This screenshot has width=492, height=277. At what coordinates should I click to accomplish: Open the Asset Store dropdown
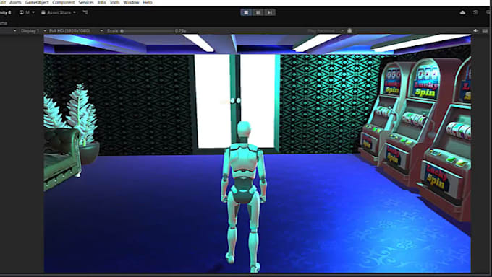[59, 12]
